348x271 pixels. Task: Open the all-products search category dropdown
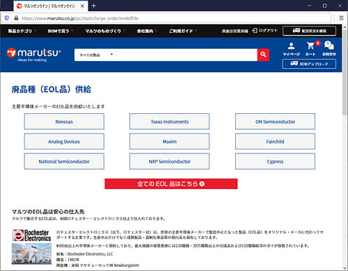pyautogui.click(x=95, y=55)
